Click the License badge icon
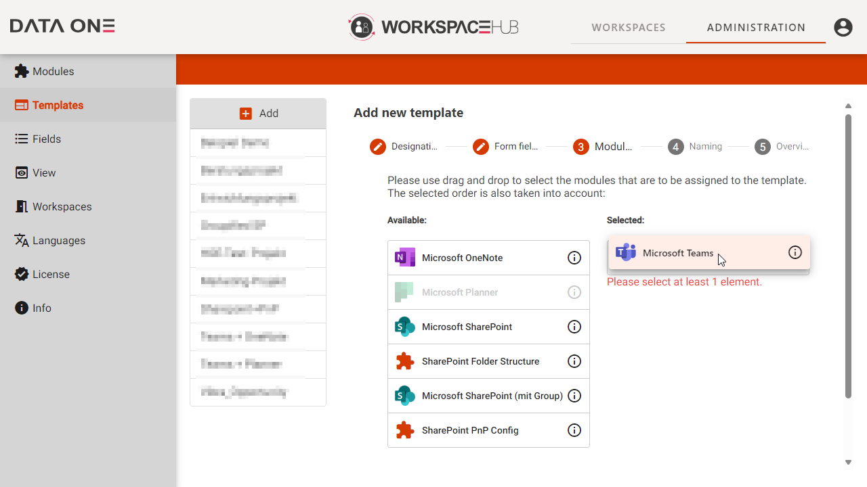This screenshot has height=487, width=867. pos(22,274)
